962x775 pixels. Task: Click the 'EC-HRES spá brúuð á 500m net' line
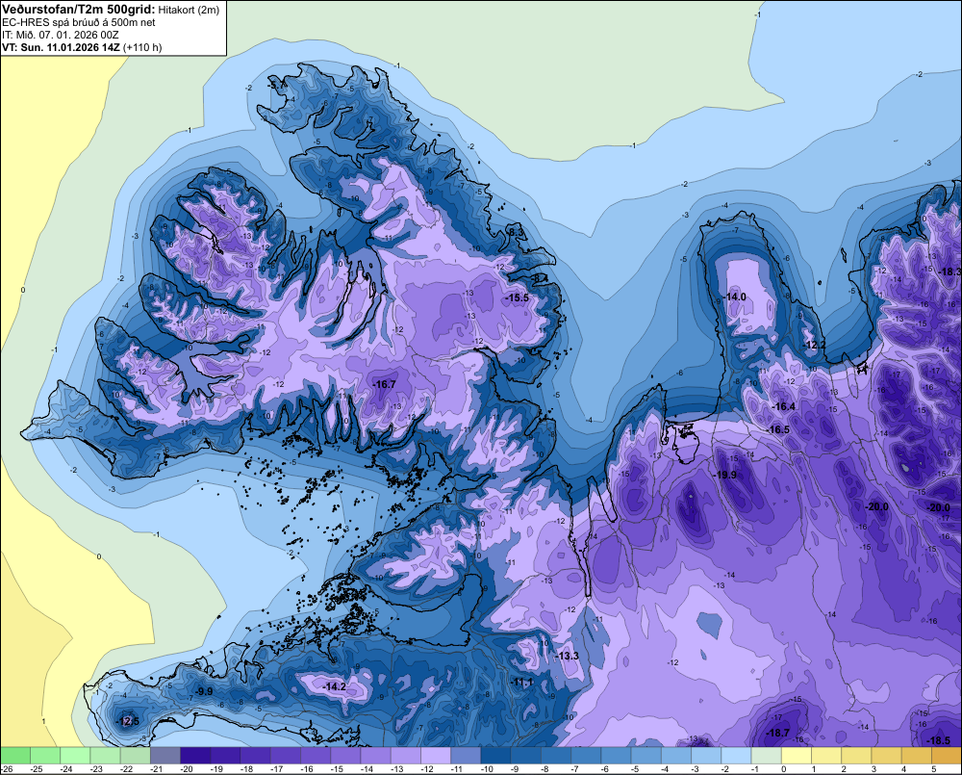coord(79,22)
